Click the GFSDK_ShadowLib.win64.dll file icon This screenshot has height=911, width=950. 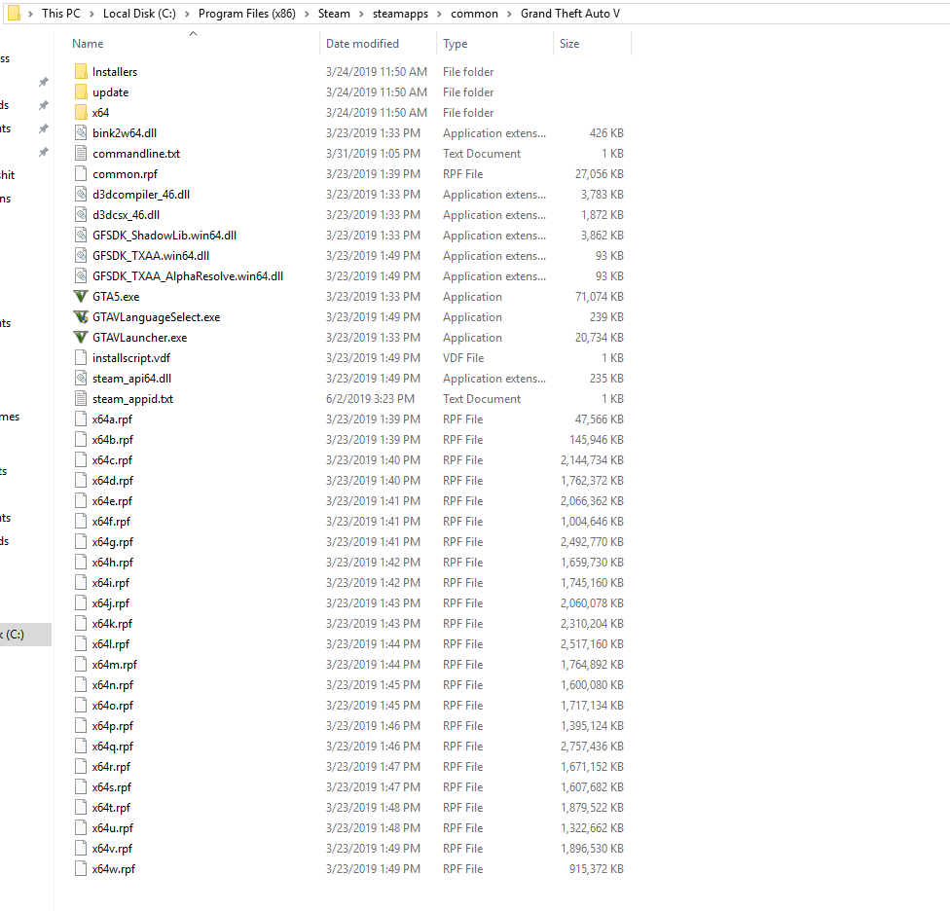click(81, 235)
